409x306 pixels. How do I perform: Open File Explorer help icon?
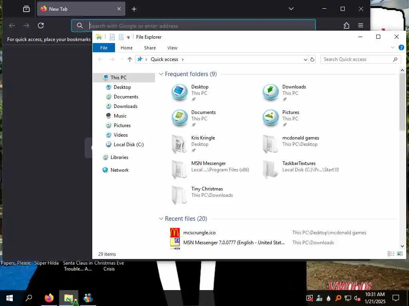(x=401, y=47)
